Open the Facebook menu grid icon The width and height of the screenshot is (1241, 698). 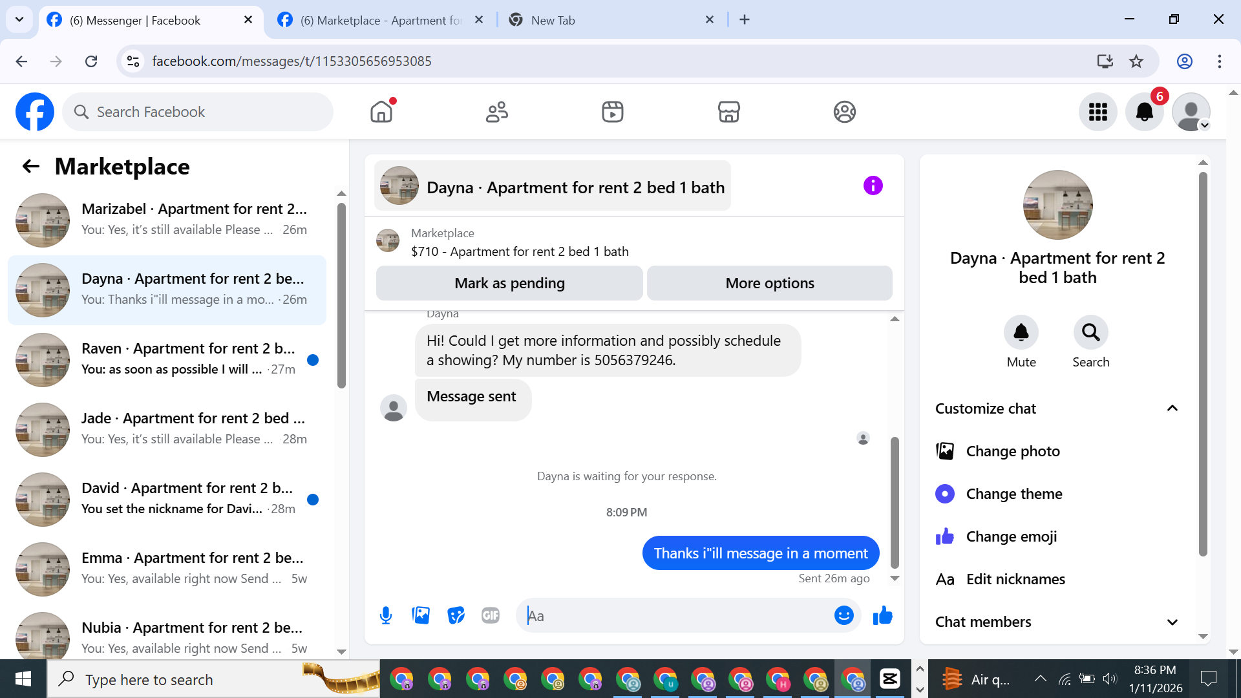pos(1098,112)
